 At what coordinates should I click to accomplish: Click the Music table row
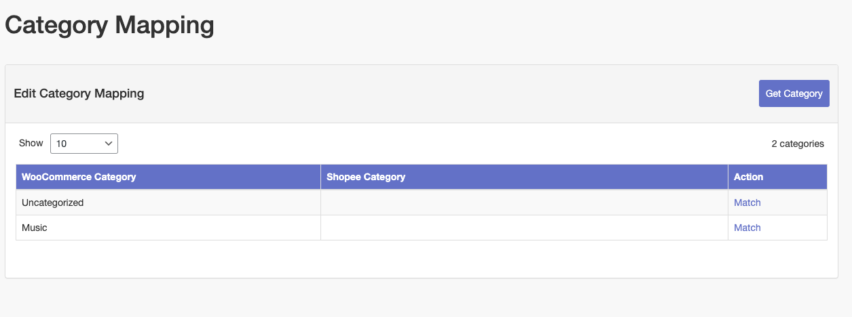(x=422, y=228)
